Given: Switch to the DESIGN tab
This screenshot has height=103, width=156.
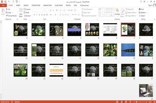Looking at the screenshot, I should pyautogui.click(x=26, y=5).
